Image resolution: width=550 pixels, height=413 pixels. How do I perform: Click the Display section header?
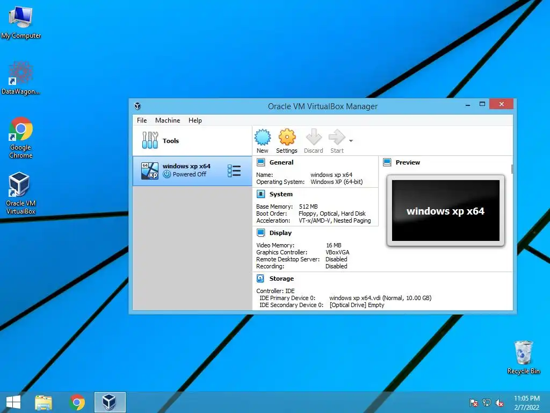pyautogui.click(x=280, y=232)
